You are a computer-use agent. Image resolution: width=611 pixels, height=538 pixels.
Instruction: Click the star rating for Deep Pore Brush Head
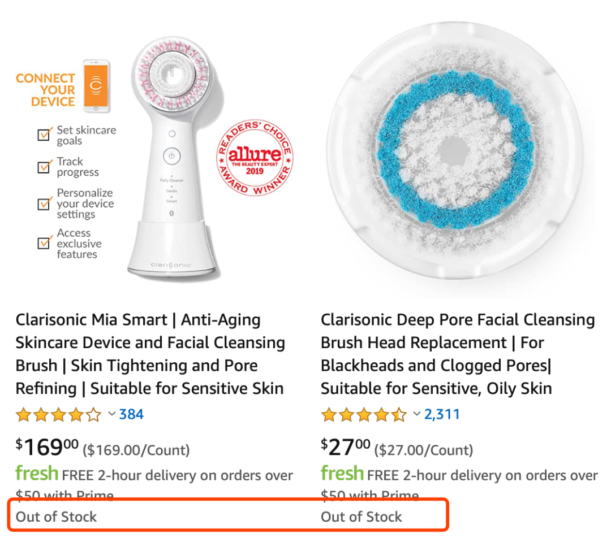[x=364, y=415]
